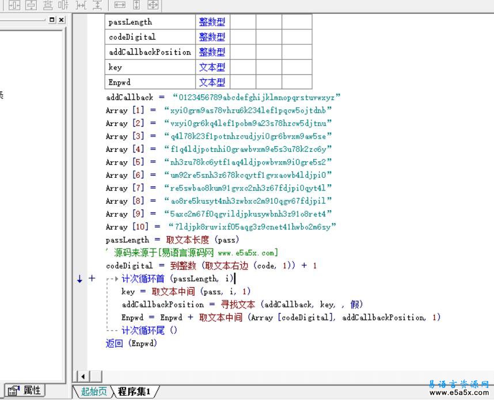Click the Array [4] assignment line
494x400 pixels.
pyautogui.click(x=219, y=149)
